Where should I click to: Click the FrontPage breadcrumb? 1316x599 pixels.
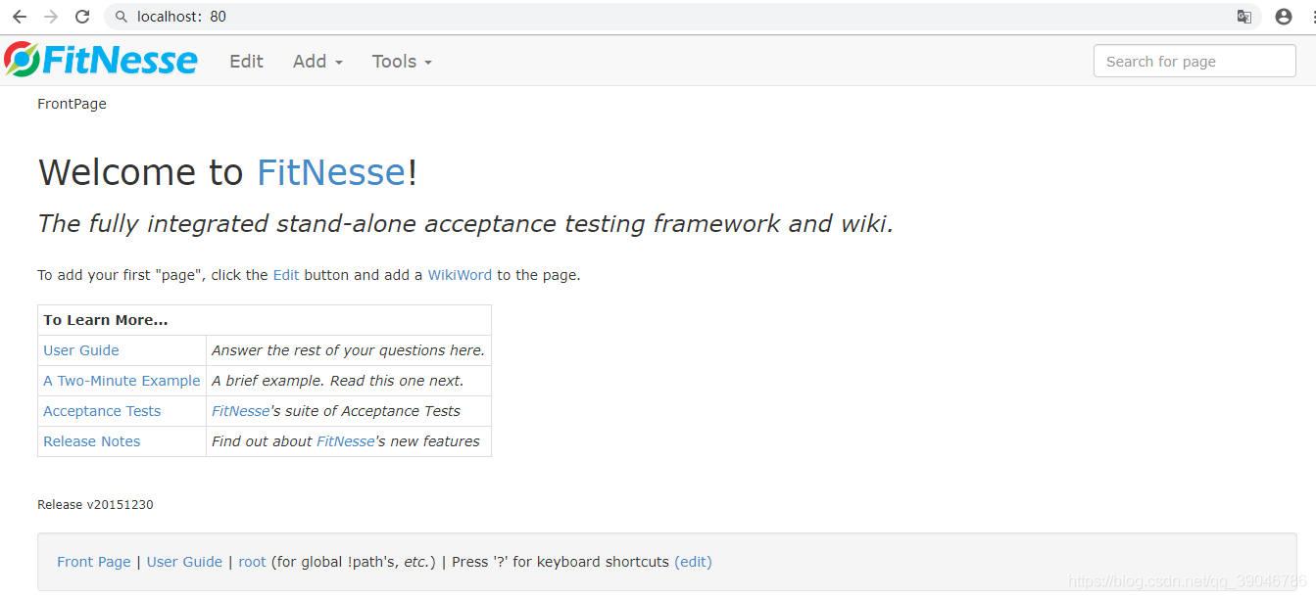[72, 104]
